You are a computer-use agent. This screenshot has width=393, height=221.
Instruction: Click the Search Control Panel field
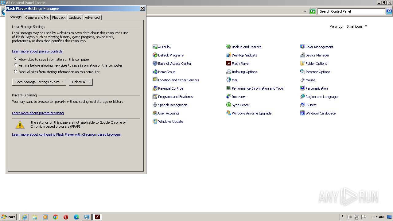351,11
